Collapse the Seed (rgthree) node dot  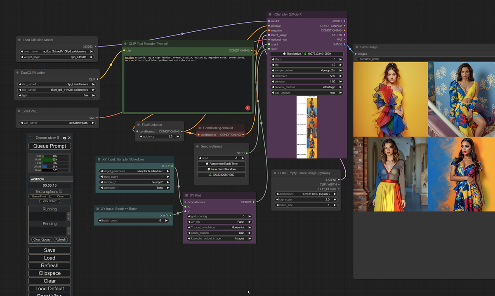click(197, 146)
